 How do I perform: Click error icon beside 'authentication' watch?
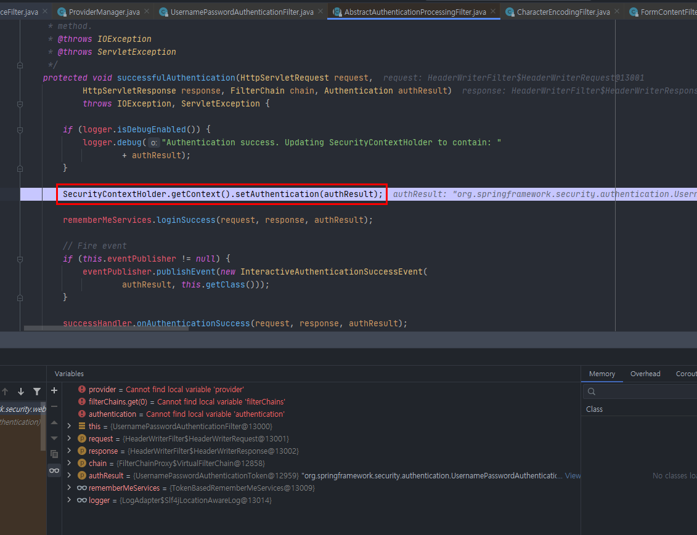(x=82, y=414)
